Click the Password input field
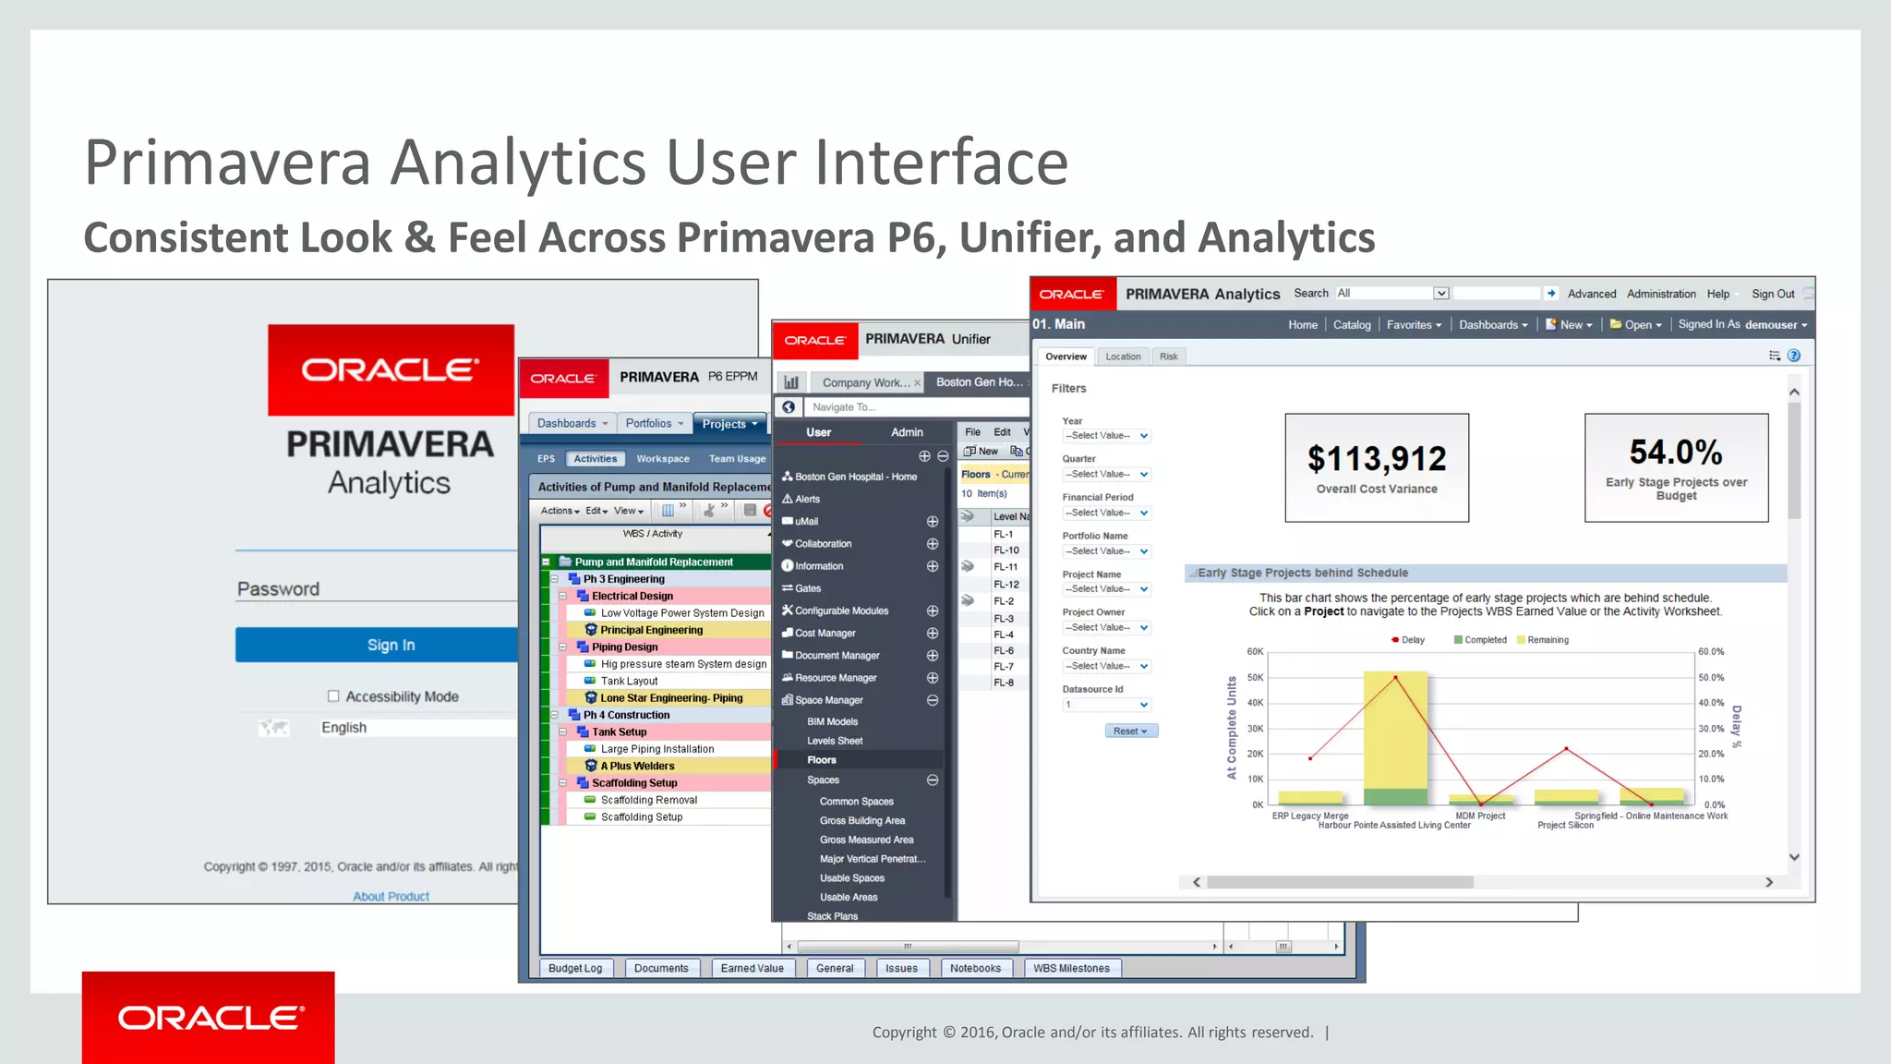 377,589
